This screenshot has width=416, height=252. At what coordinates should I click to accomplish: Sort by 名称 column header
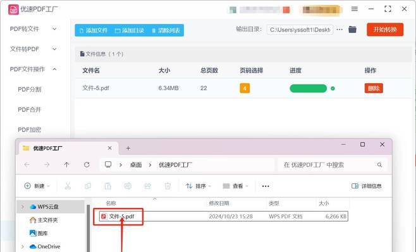111,203
